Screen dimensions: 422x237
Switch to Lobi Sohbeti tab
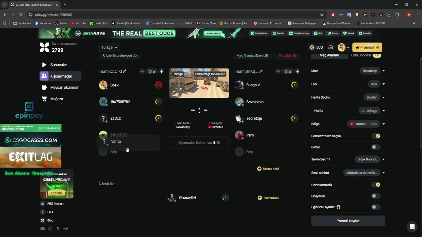(366, 55)
